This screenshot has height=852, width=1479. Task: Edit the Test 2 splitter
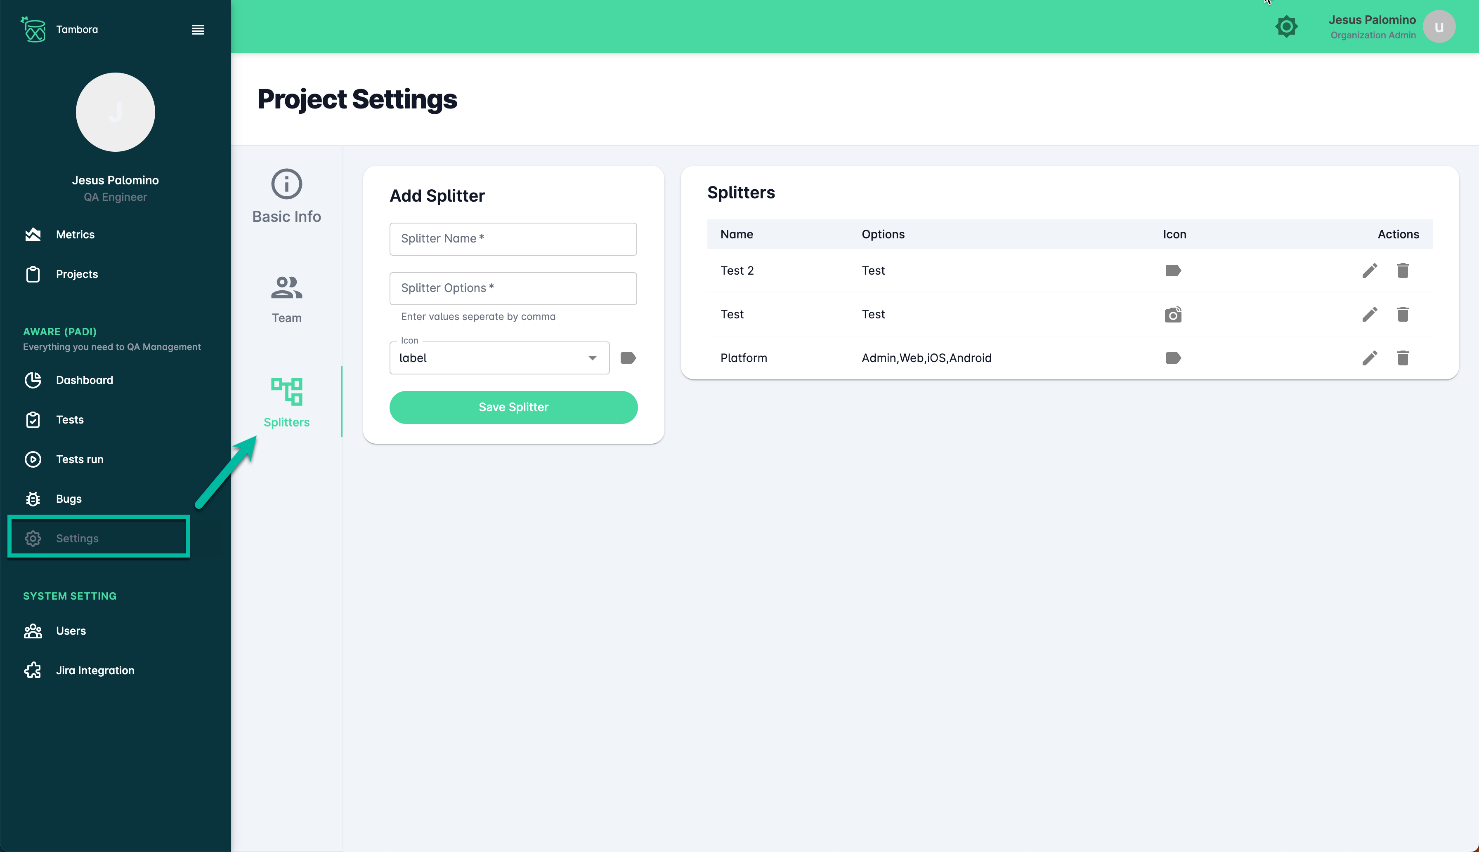coord(1370,271)
